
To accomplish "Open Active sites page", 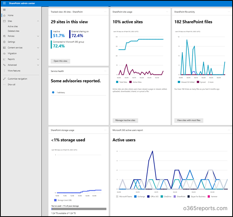I will click(x=13, y=27).
